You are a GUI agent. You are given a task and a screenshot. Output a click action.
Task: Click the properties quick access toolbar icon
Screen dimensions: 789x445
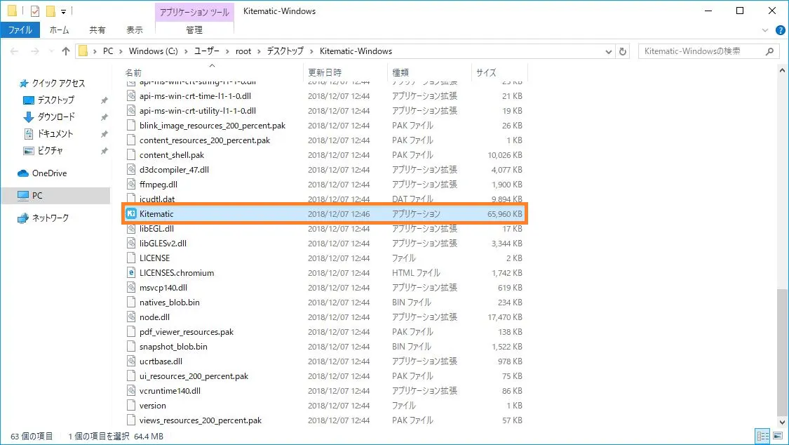(x=35, y=11)
